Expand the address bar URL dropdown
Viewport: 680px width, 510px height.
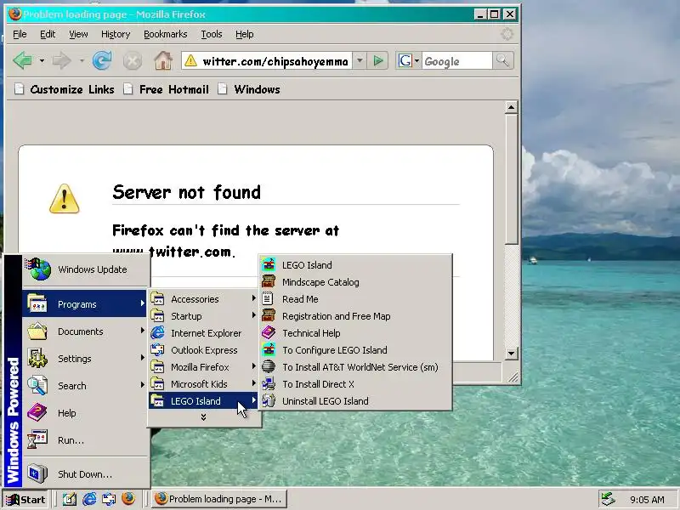click(x=360, y=61)
